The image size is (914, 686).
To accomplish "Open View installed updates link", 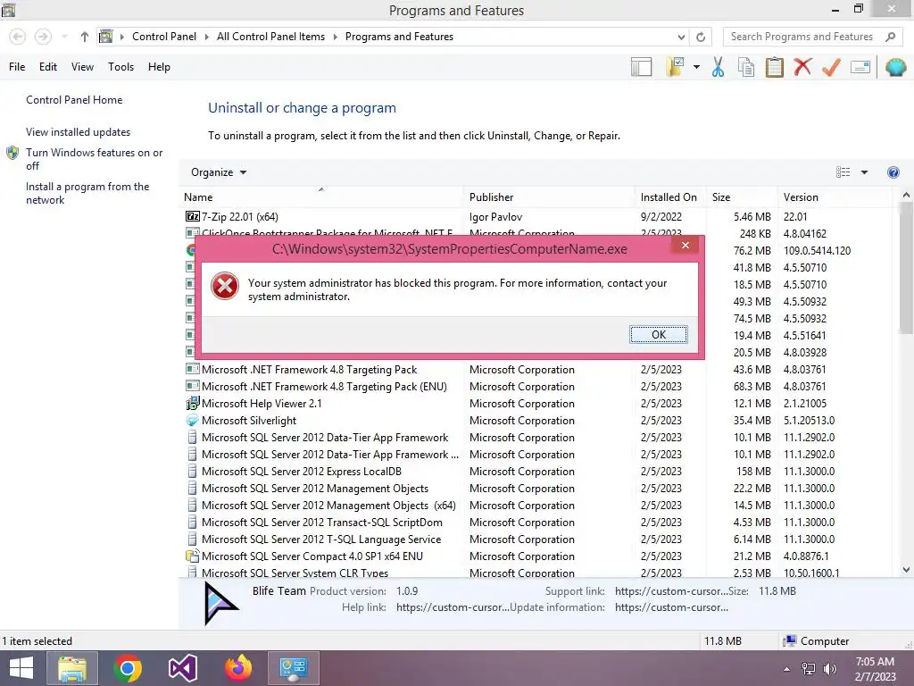I will tap(79, 132).
